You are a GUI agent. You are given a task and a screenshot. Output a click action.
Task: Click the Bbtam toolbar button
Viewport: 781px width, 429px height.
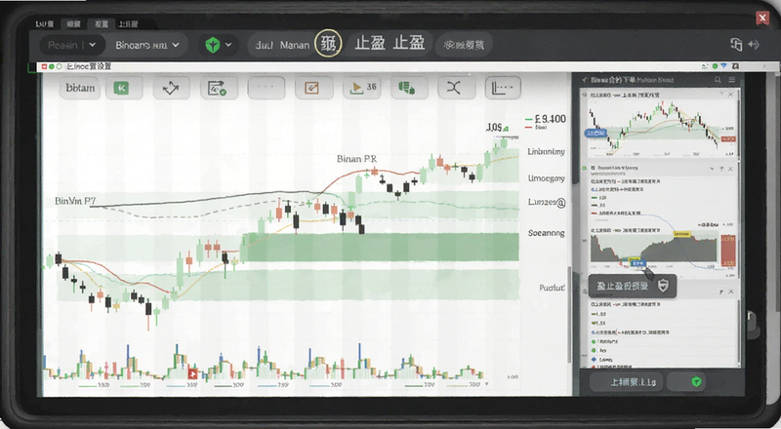click(x=80, y=88)
